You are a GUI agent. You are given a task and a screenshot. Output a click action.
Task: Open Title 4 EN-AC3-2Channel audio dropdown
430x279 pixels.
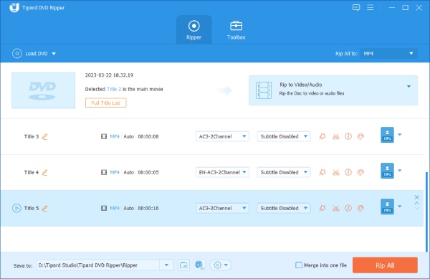(x=222, y=172)
